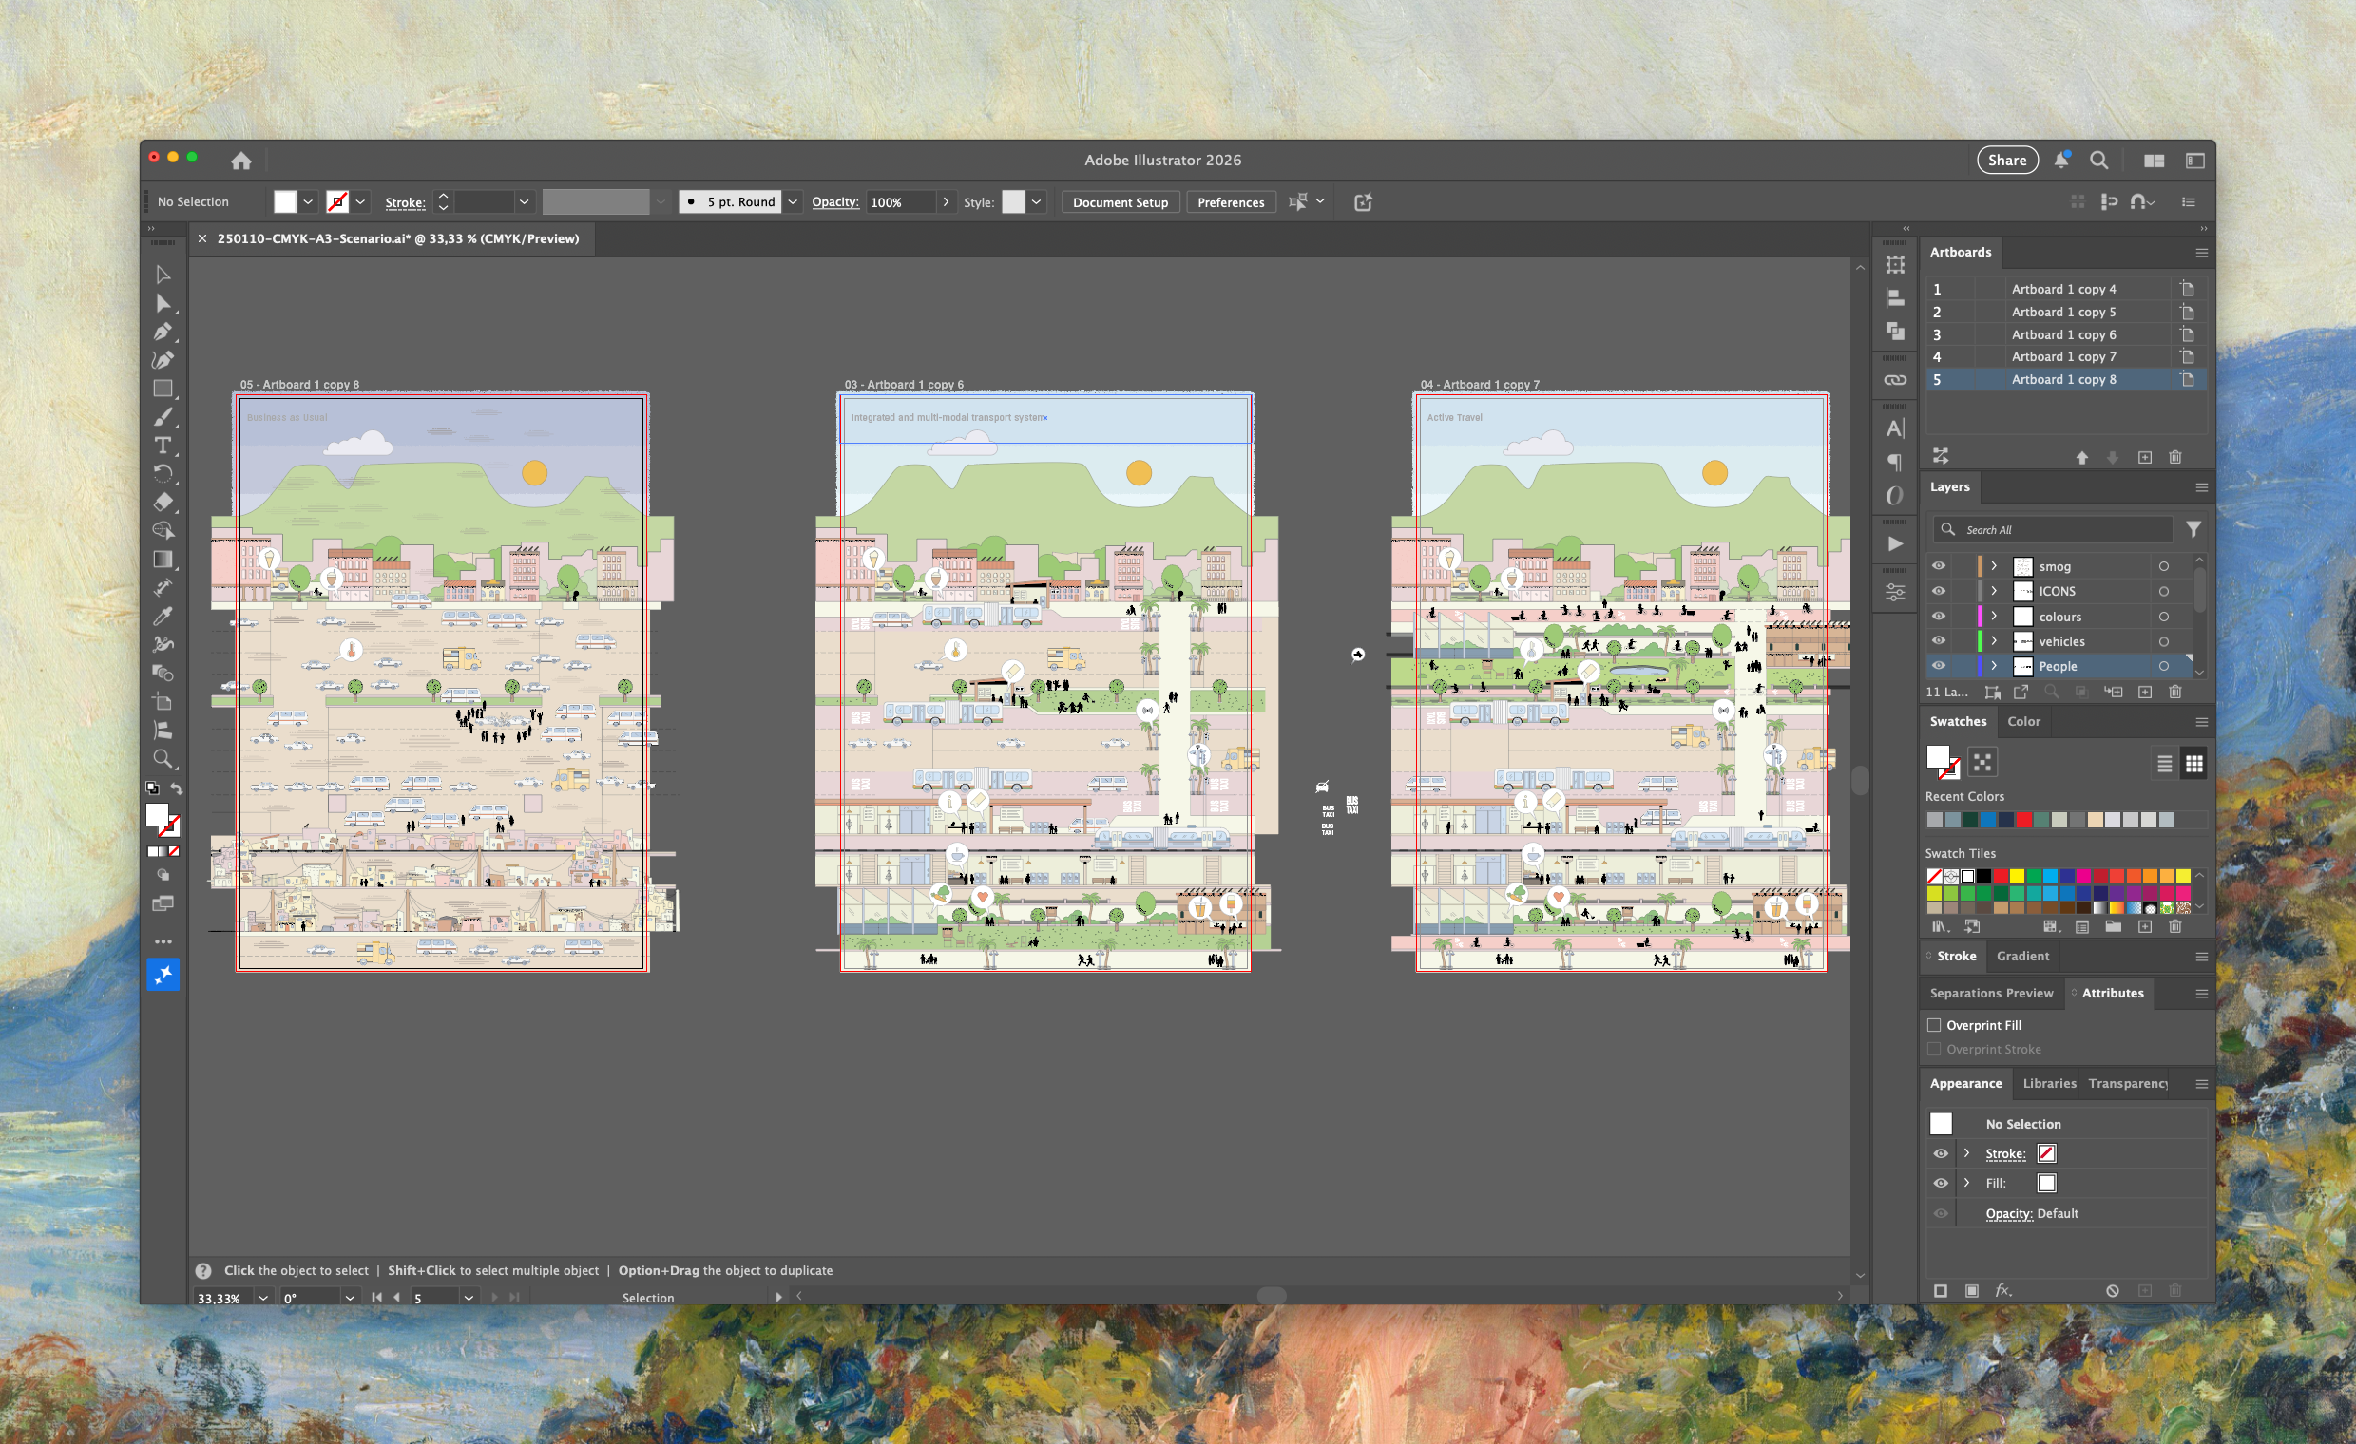Select Artboard 1 copy 5 in the Artboards panel
The height and width of the screenshot is (1444, 2356).
(2062, 312)
